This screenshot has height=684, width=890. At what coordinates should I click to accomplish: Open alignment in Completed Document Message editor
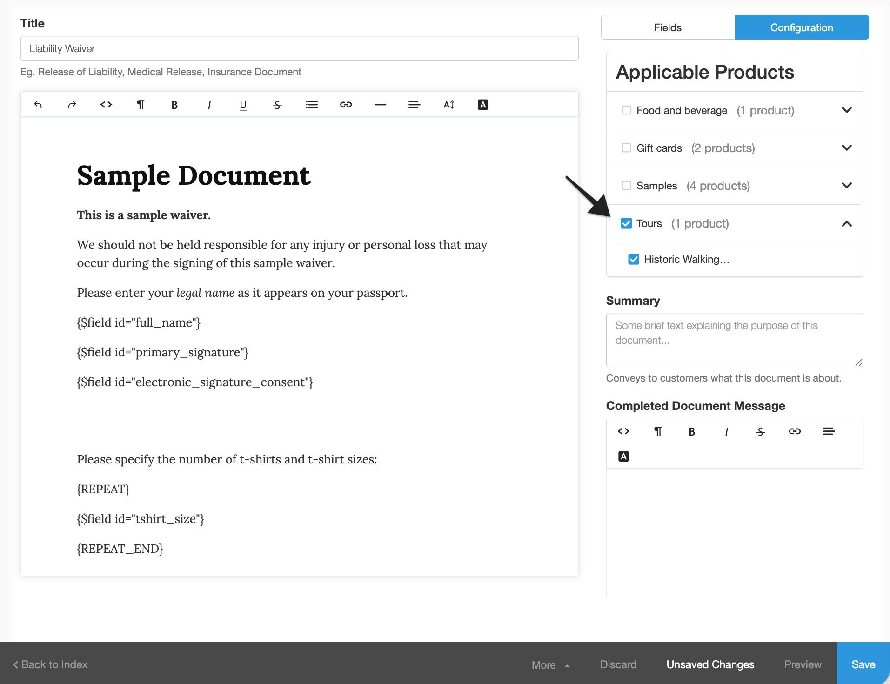pyautogui.click(x=829, y=431)
